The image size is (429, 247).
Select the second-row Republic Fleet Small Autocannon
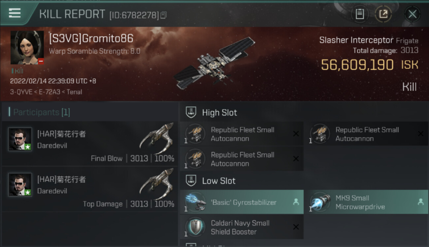[242, 159]
